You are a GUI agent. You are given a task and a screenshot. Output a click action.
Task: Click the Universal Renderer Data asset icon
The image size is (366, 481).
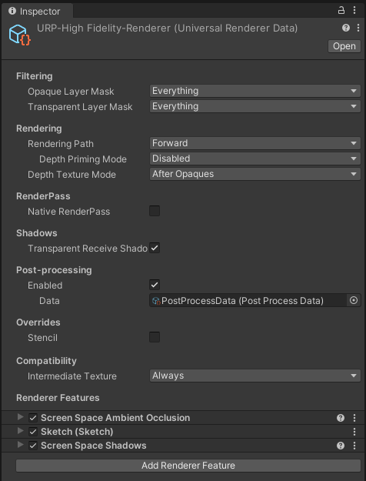click(19, 35)
